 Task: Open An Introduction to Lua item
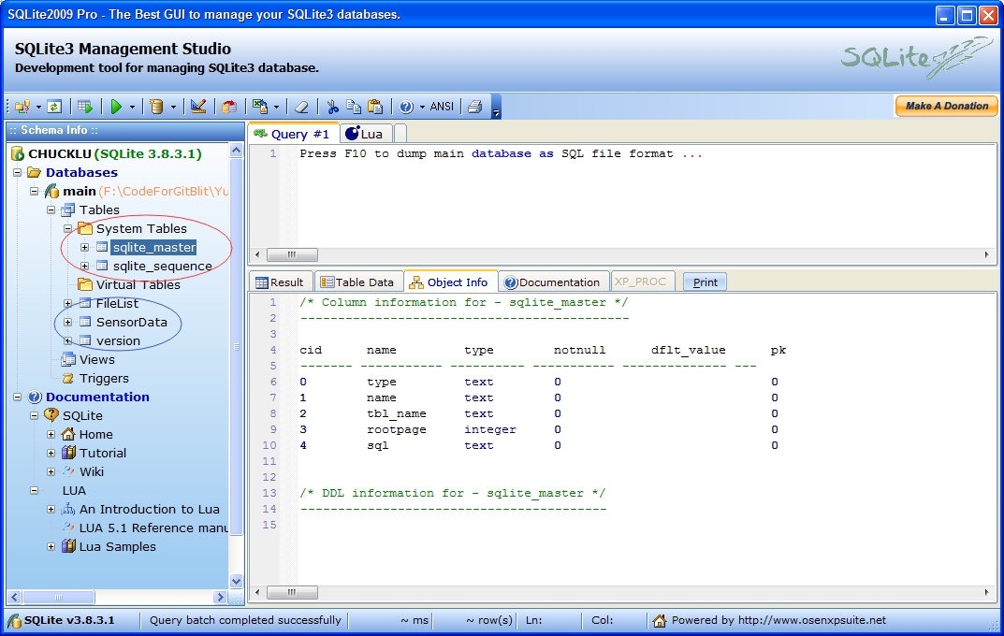point(149,510)
